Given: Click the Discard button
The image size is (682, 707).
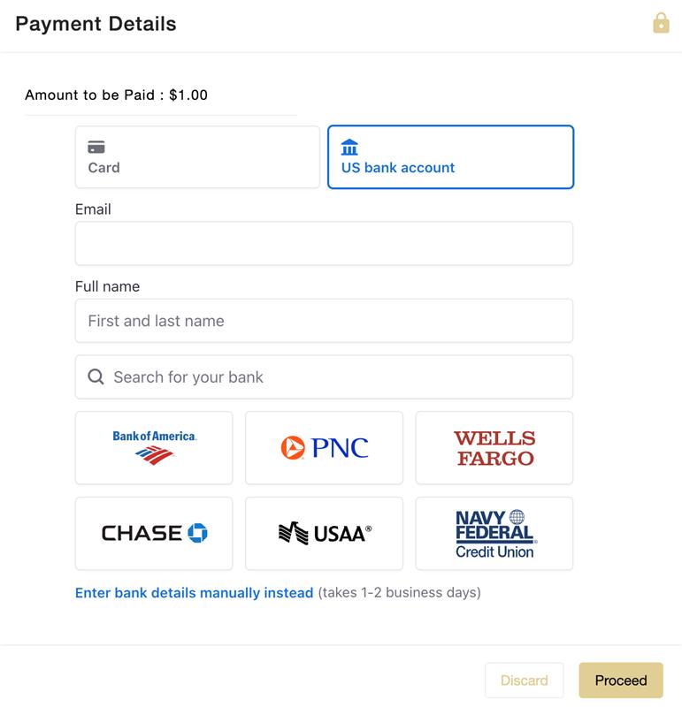Looking at the screenshot, I should [524, 680].
